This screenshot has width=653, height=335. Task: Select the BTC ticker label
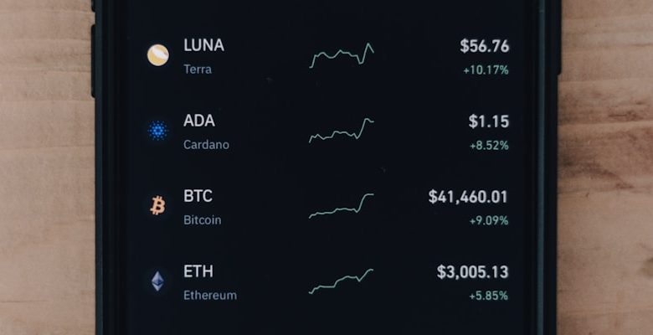[x=198, y=196]
